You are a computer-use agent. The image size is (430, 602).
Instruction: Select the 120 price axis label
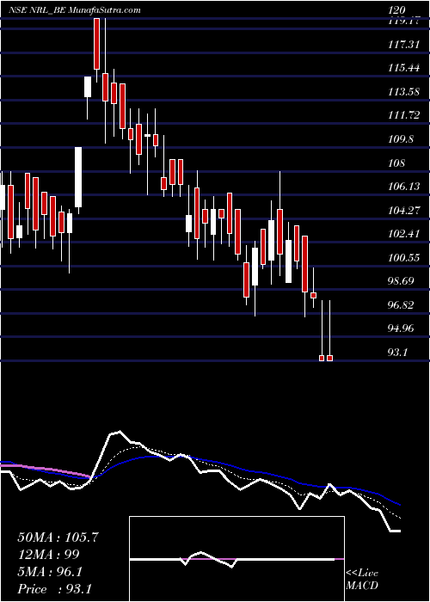point(396,10)
